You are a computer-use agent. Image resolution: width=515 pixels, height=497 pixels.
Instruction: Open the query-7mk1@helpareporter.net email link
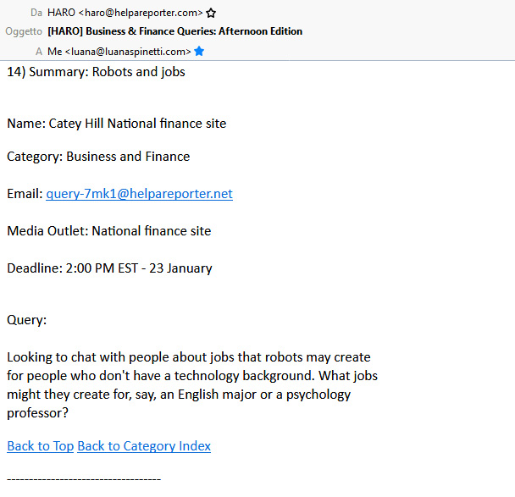(139, 194)
